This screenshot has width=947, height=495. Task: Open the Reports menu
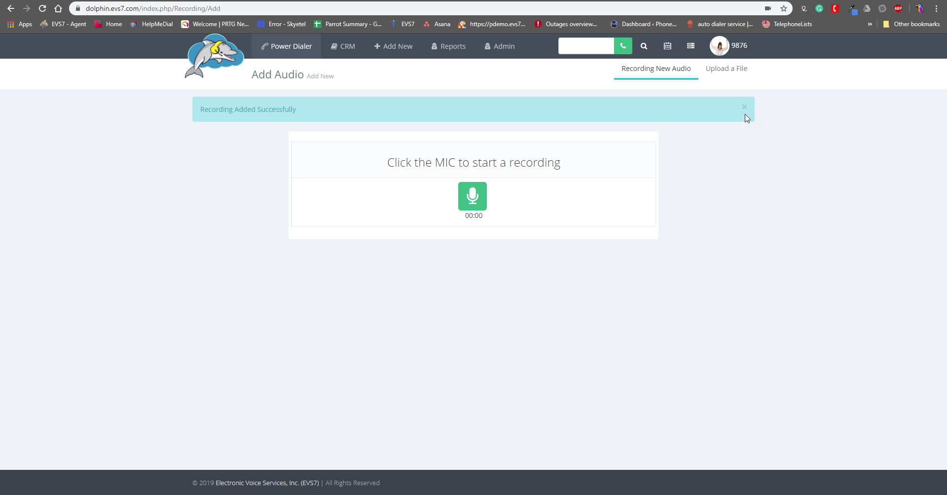point(448,46)
